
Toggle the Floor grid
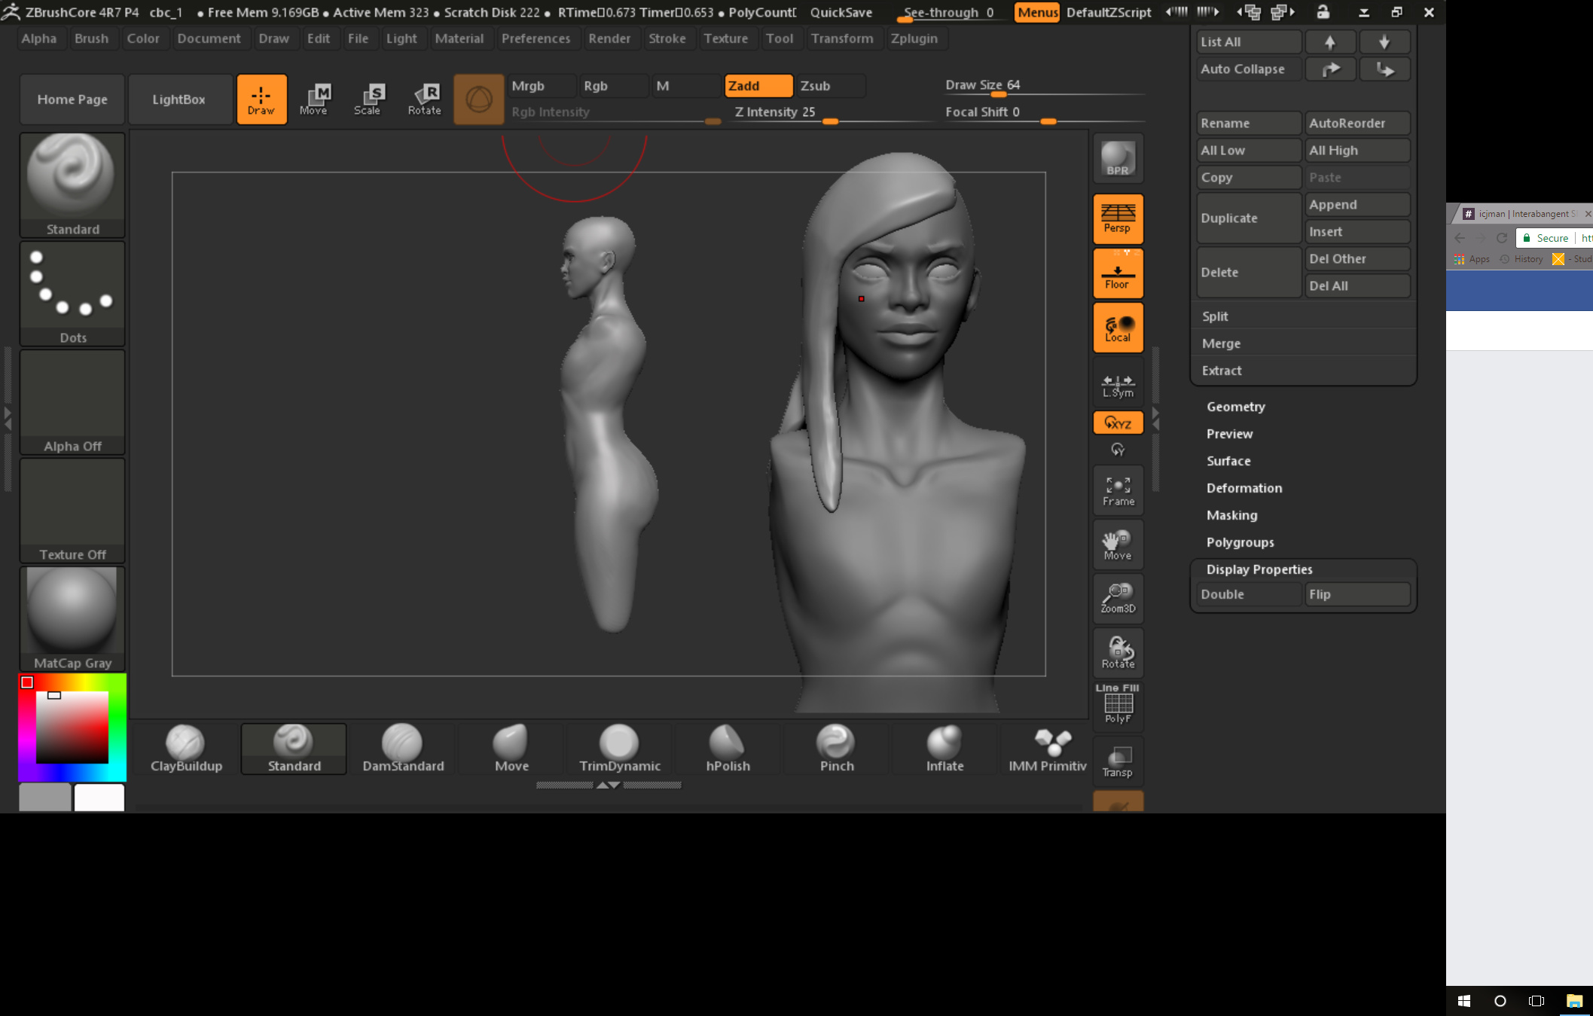1118,273
